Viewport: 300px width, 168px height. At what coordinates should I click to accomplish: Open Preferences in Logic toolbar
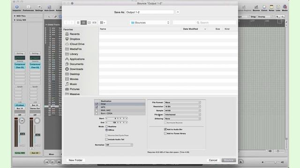pos(28,8)
